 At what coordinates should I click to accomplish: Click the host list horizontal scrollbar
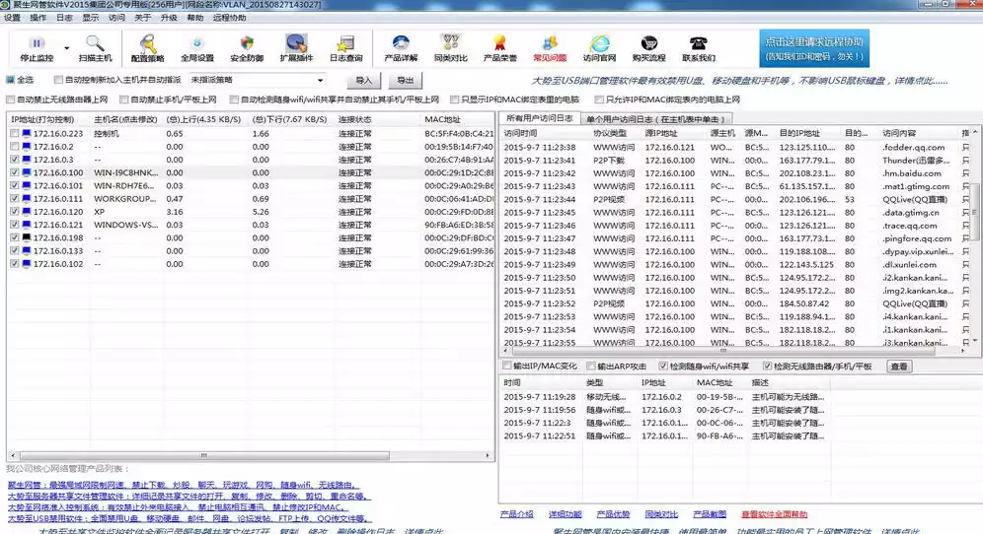point(249,455)
